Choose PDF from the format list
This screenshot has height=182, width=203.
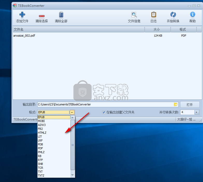click(x=54, y=148)
